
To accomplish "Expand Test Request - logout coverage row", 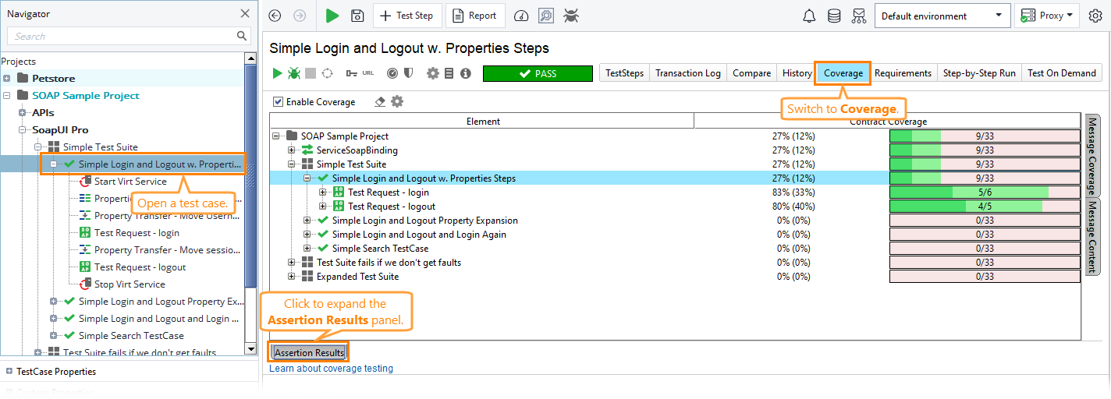I will (323, 207).
